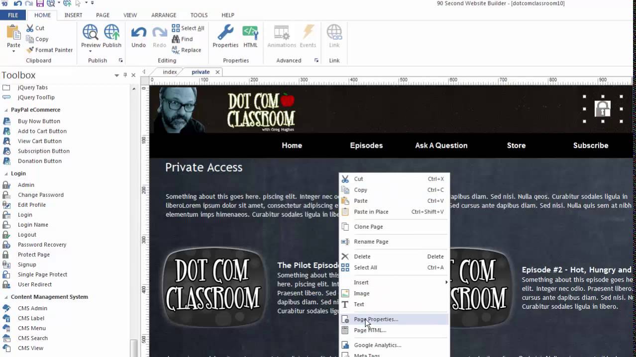Collapse the PayPal eCommerce section
Image resolution: width=636 pixels, height=357 pixels.
[6, 110]
